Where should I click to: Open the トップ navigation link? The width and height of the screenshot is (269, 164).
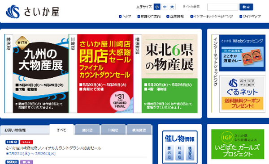(x=125, y=17)
